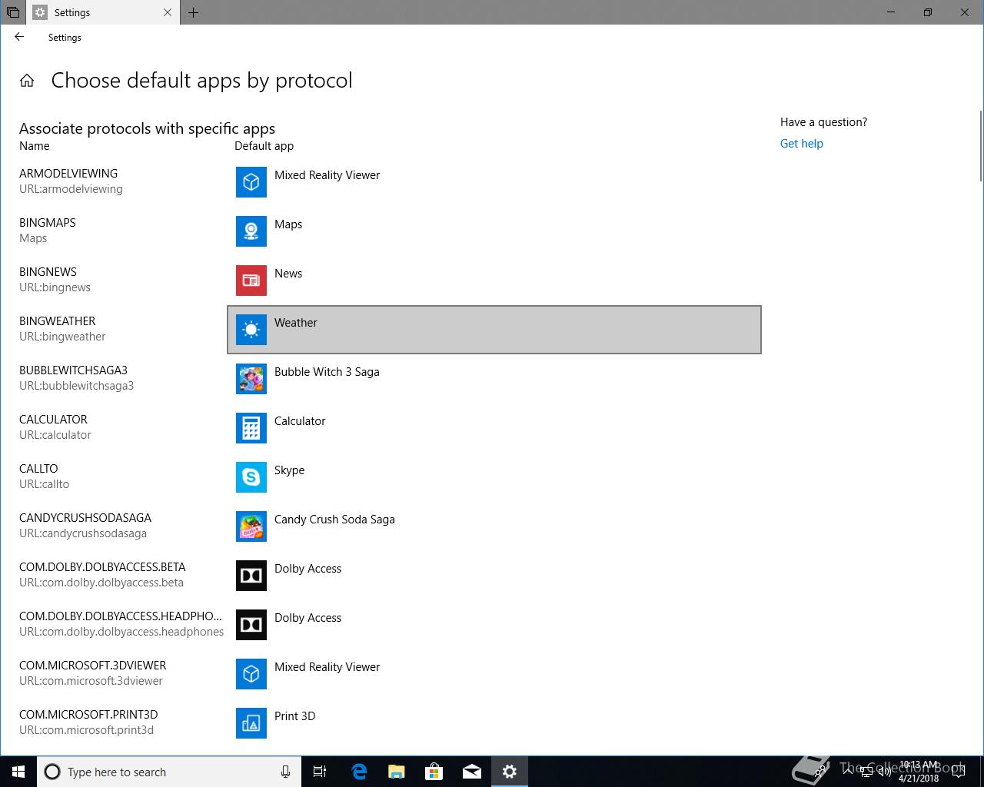The width and height of the screenshot is (984, 787).
Task: Go back with the arrow icon
Action: click(19, 37)
